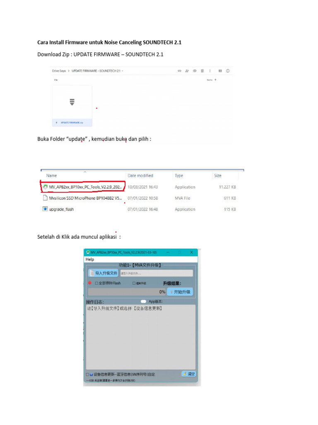
Task: Toggle the device info update checkbox (设备信息更新)
Action: coord(88,374)
